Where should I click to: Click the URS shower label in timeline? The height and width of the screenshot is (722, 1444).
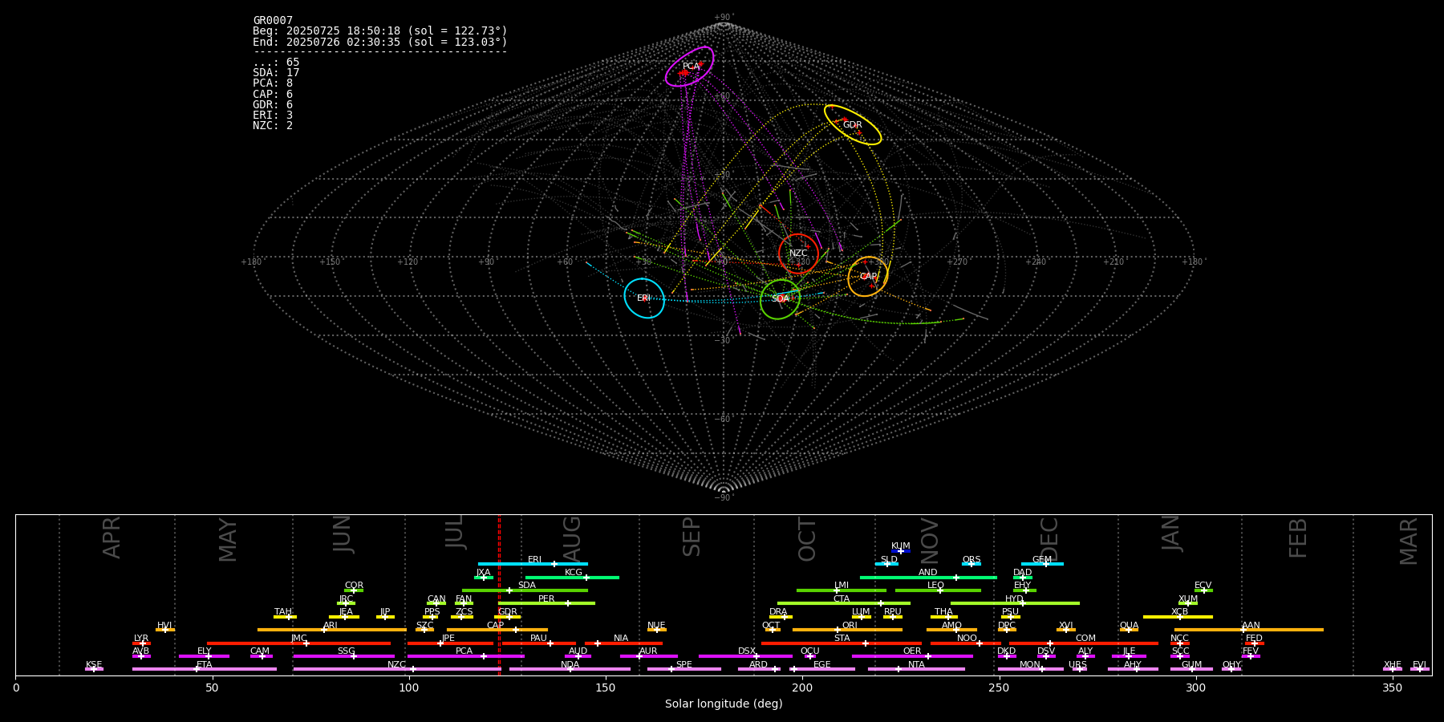click(x=1077, y=665)
